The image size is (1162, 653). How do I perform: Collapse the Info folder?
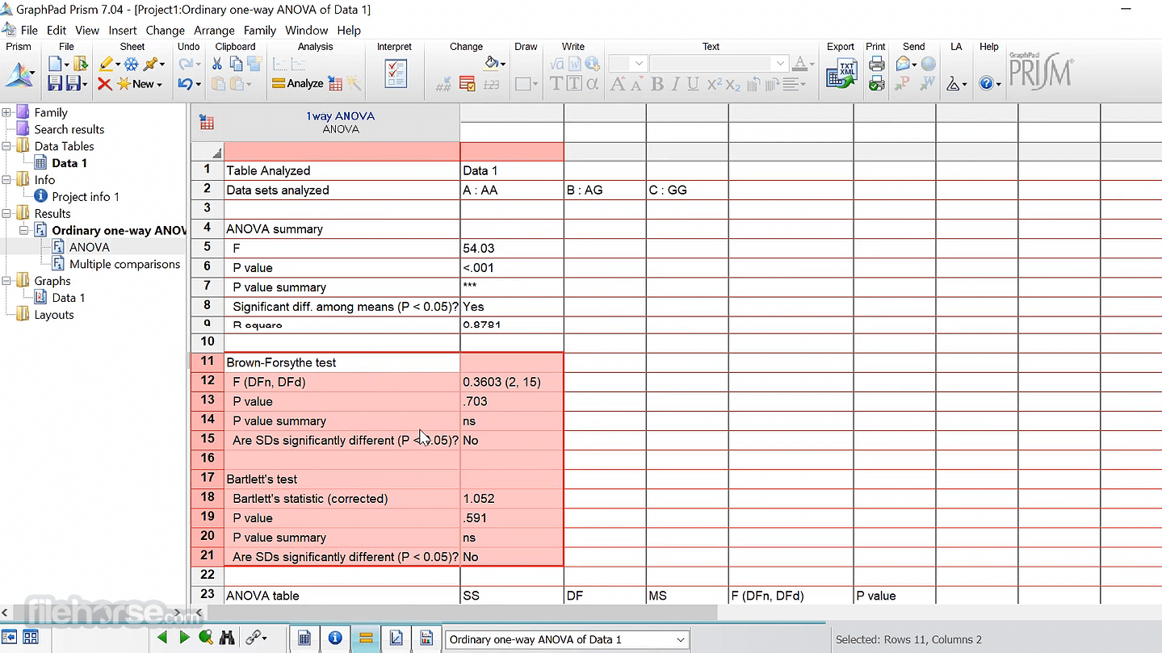click(6, 180)
